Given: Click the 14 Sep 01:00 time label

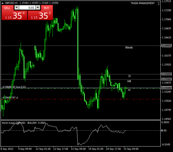Looking at the screenshot, I should [x=96, y=149].
